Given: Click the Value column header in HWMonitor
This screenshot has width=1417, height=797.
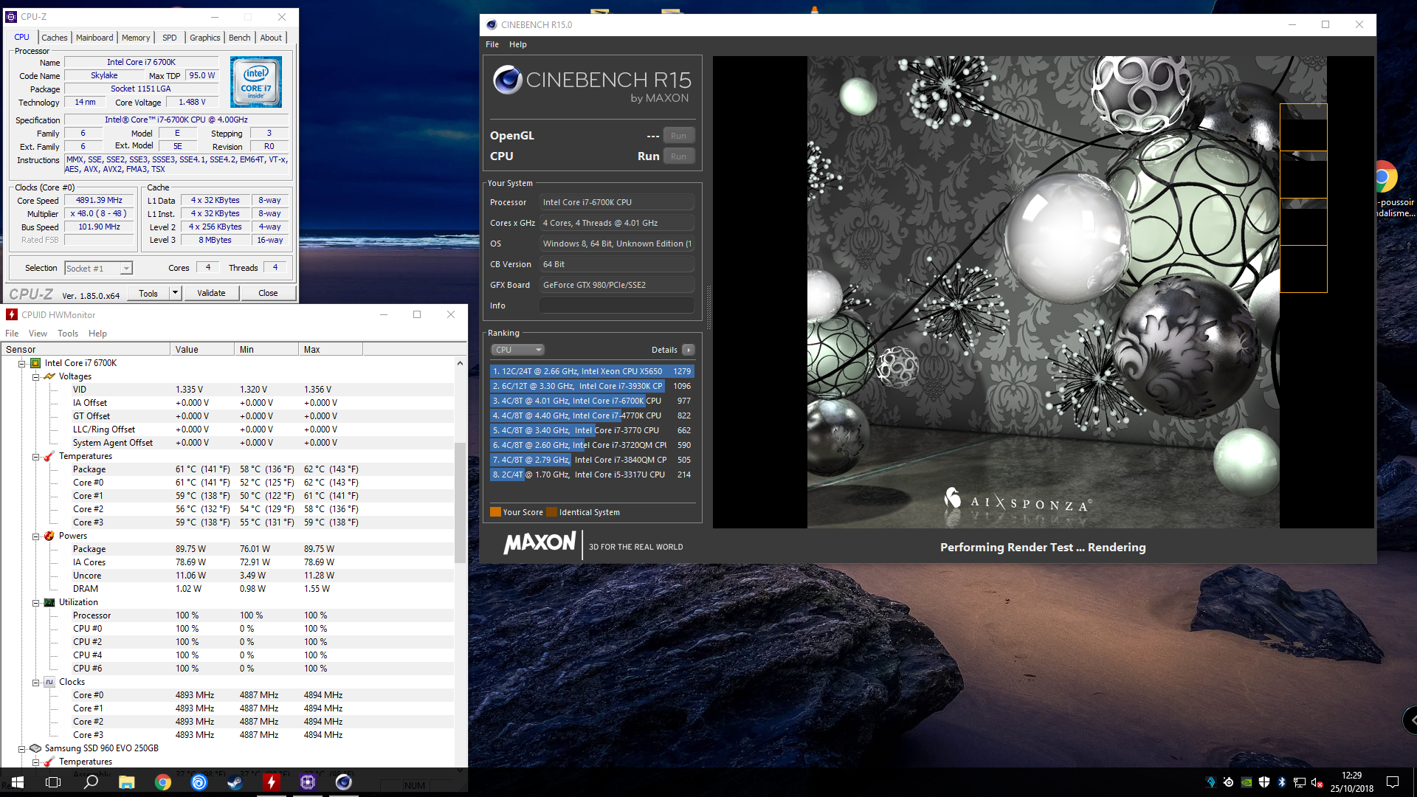Looking at the screenshot, I should pyautogui.click(x=202, y=350).
